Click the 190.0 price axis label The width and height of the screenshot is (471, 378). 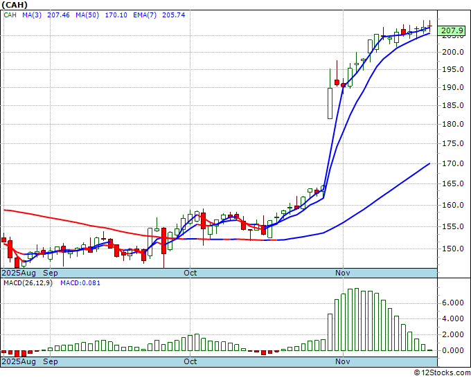click(x=453, y=88)
